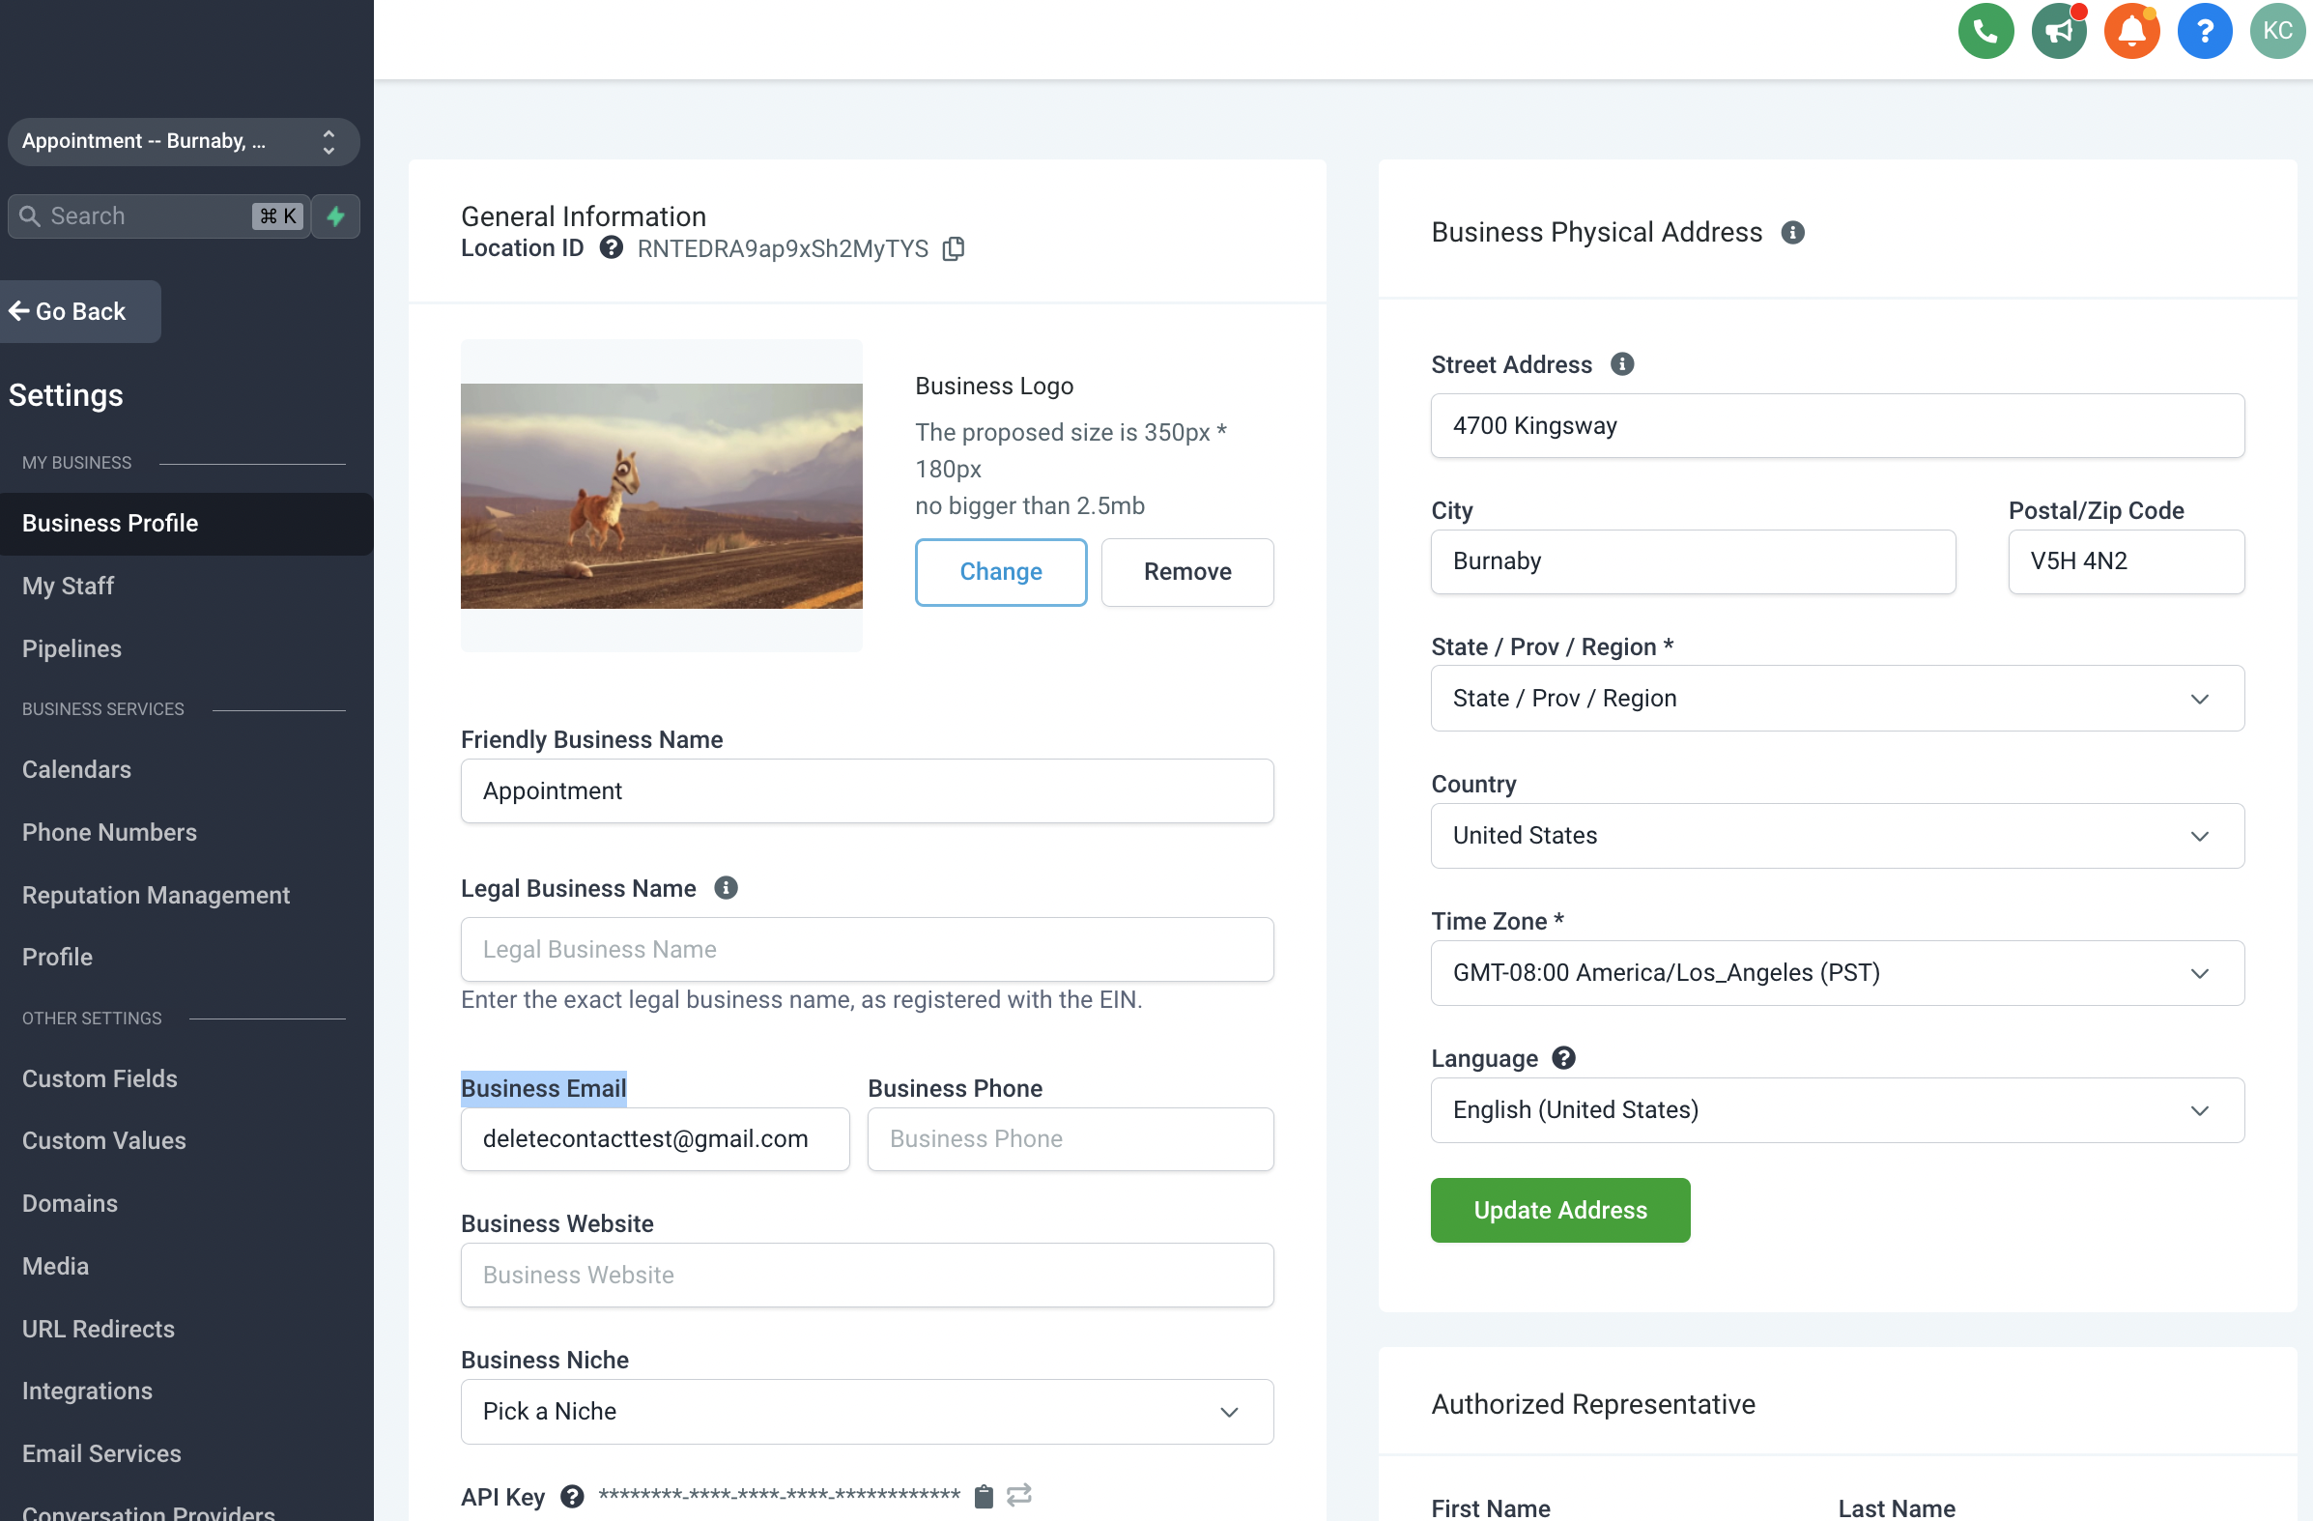Click the green phone dialer icon
Viewport: 2313px width, 1521px height.
pos(1985,31)
